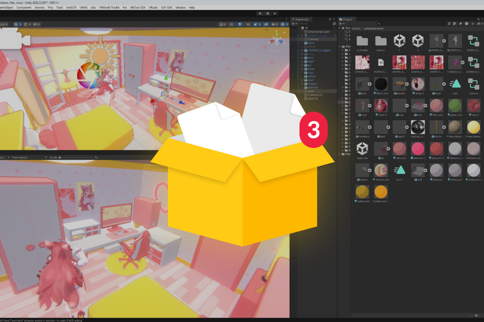Collapse the scene 2 root in Hierarchy
484x322 pixels.
[x=299, y=28]
